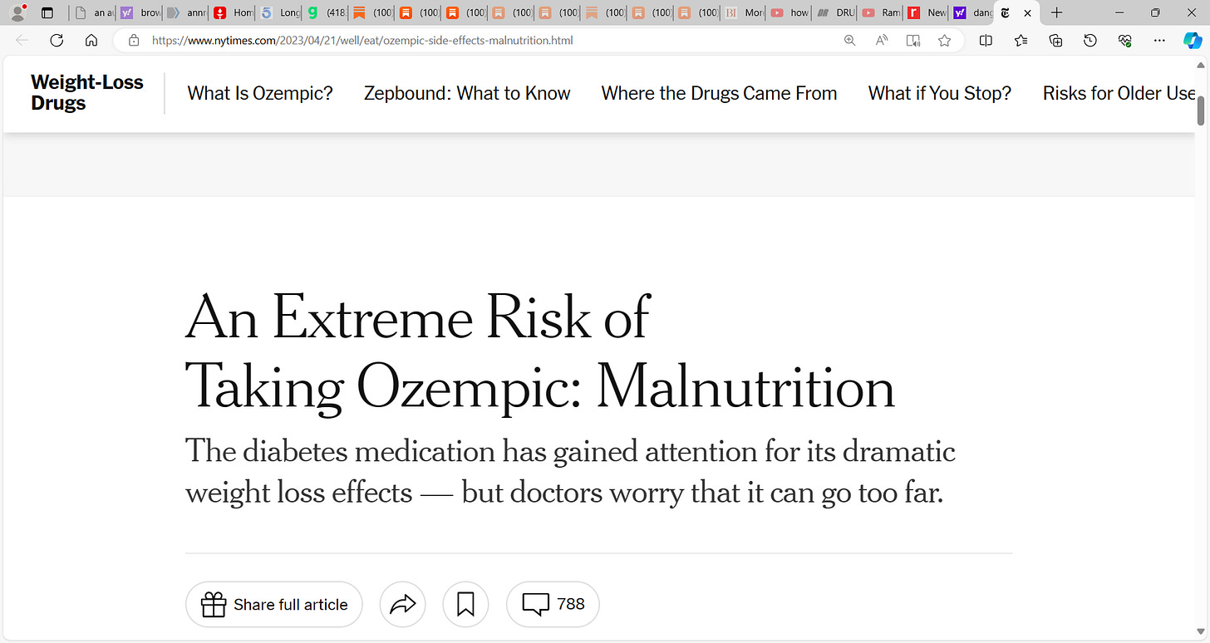Go to the browser home page icon

pos(91,40)
